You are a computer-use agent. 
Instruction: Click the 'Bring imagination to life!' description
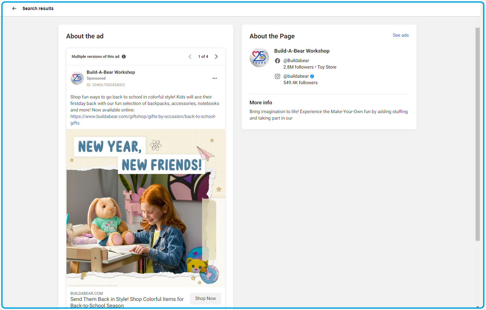coord(329,115)
